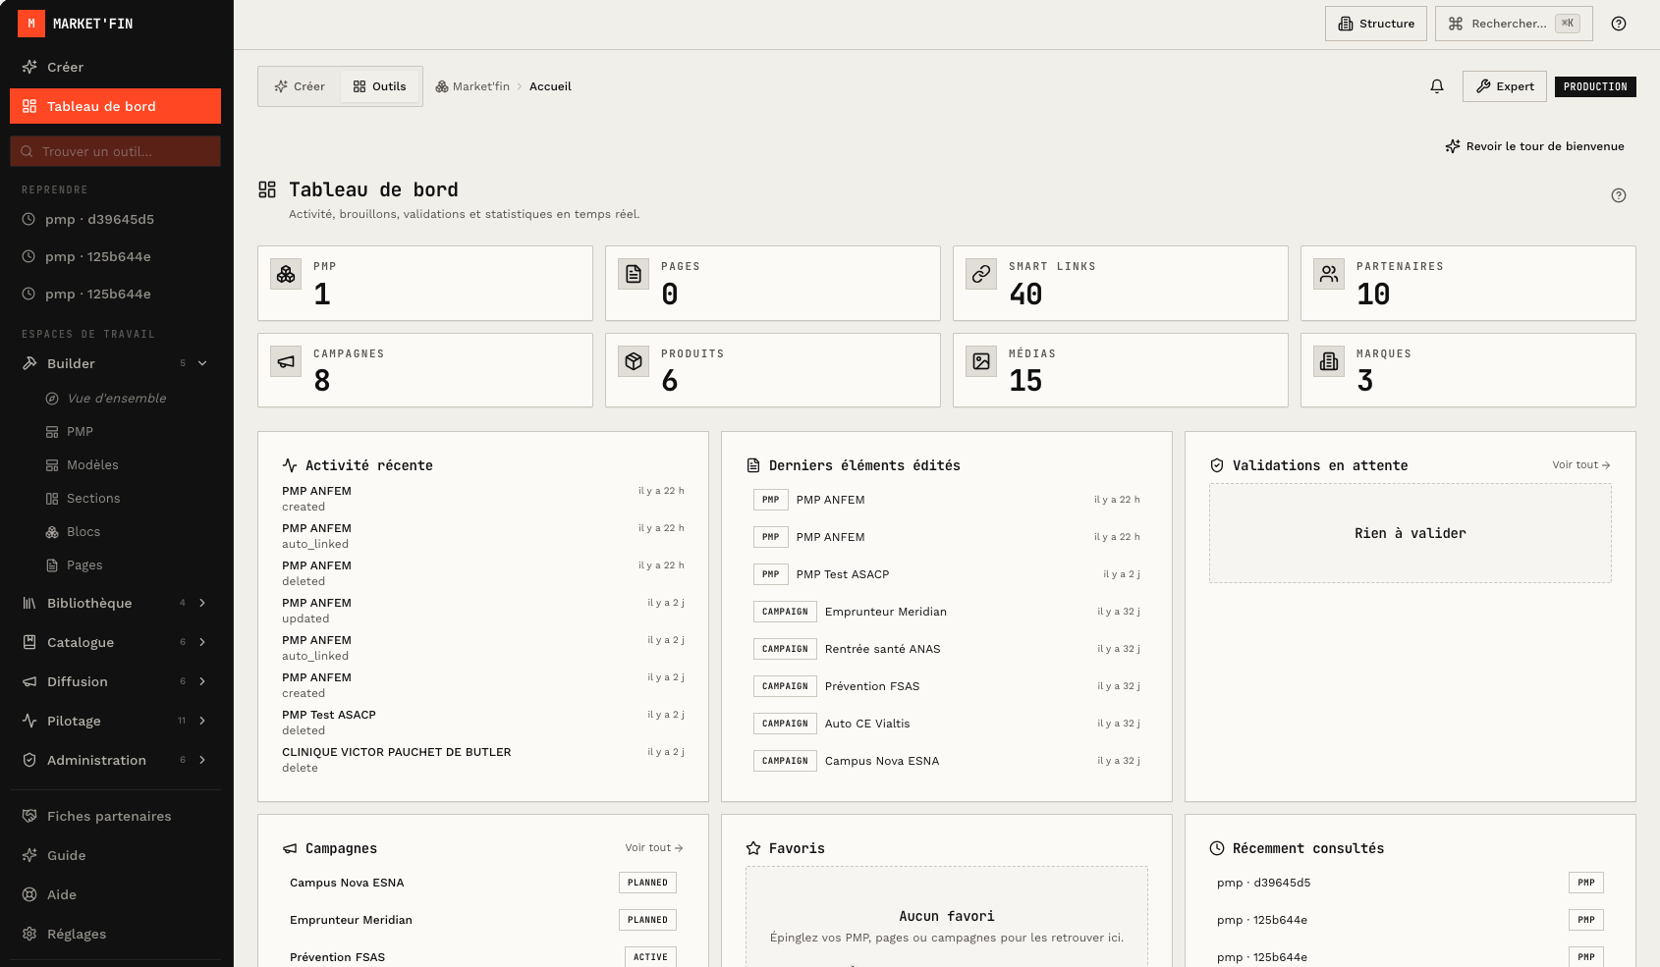Open Guide in the sidebar

point(116,855)
